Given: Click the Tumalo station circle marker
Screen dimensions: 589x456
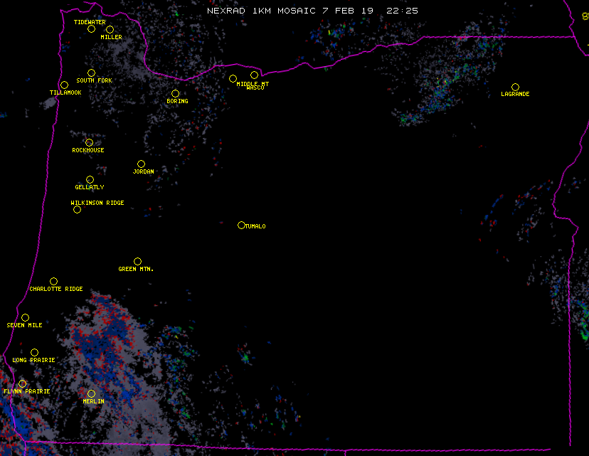Looking at the screenshot, I should (x=241, y=225).
